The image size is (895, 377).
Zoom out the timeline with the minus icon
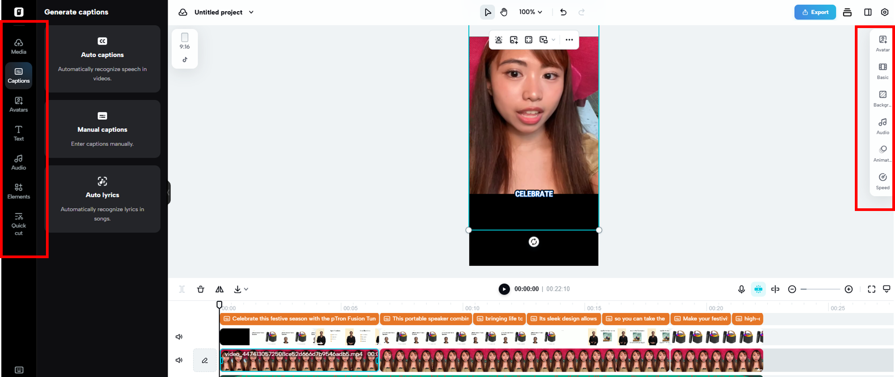pyautogui.click(x=792, y=289)
